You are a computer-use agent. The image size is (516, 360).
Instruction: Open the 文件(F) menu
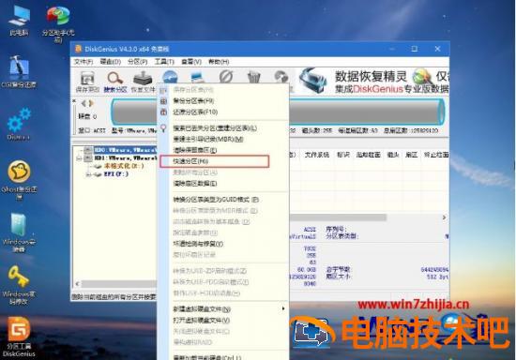coord(83,62)
